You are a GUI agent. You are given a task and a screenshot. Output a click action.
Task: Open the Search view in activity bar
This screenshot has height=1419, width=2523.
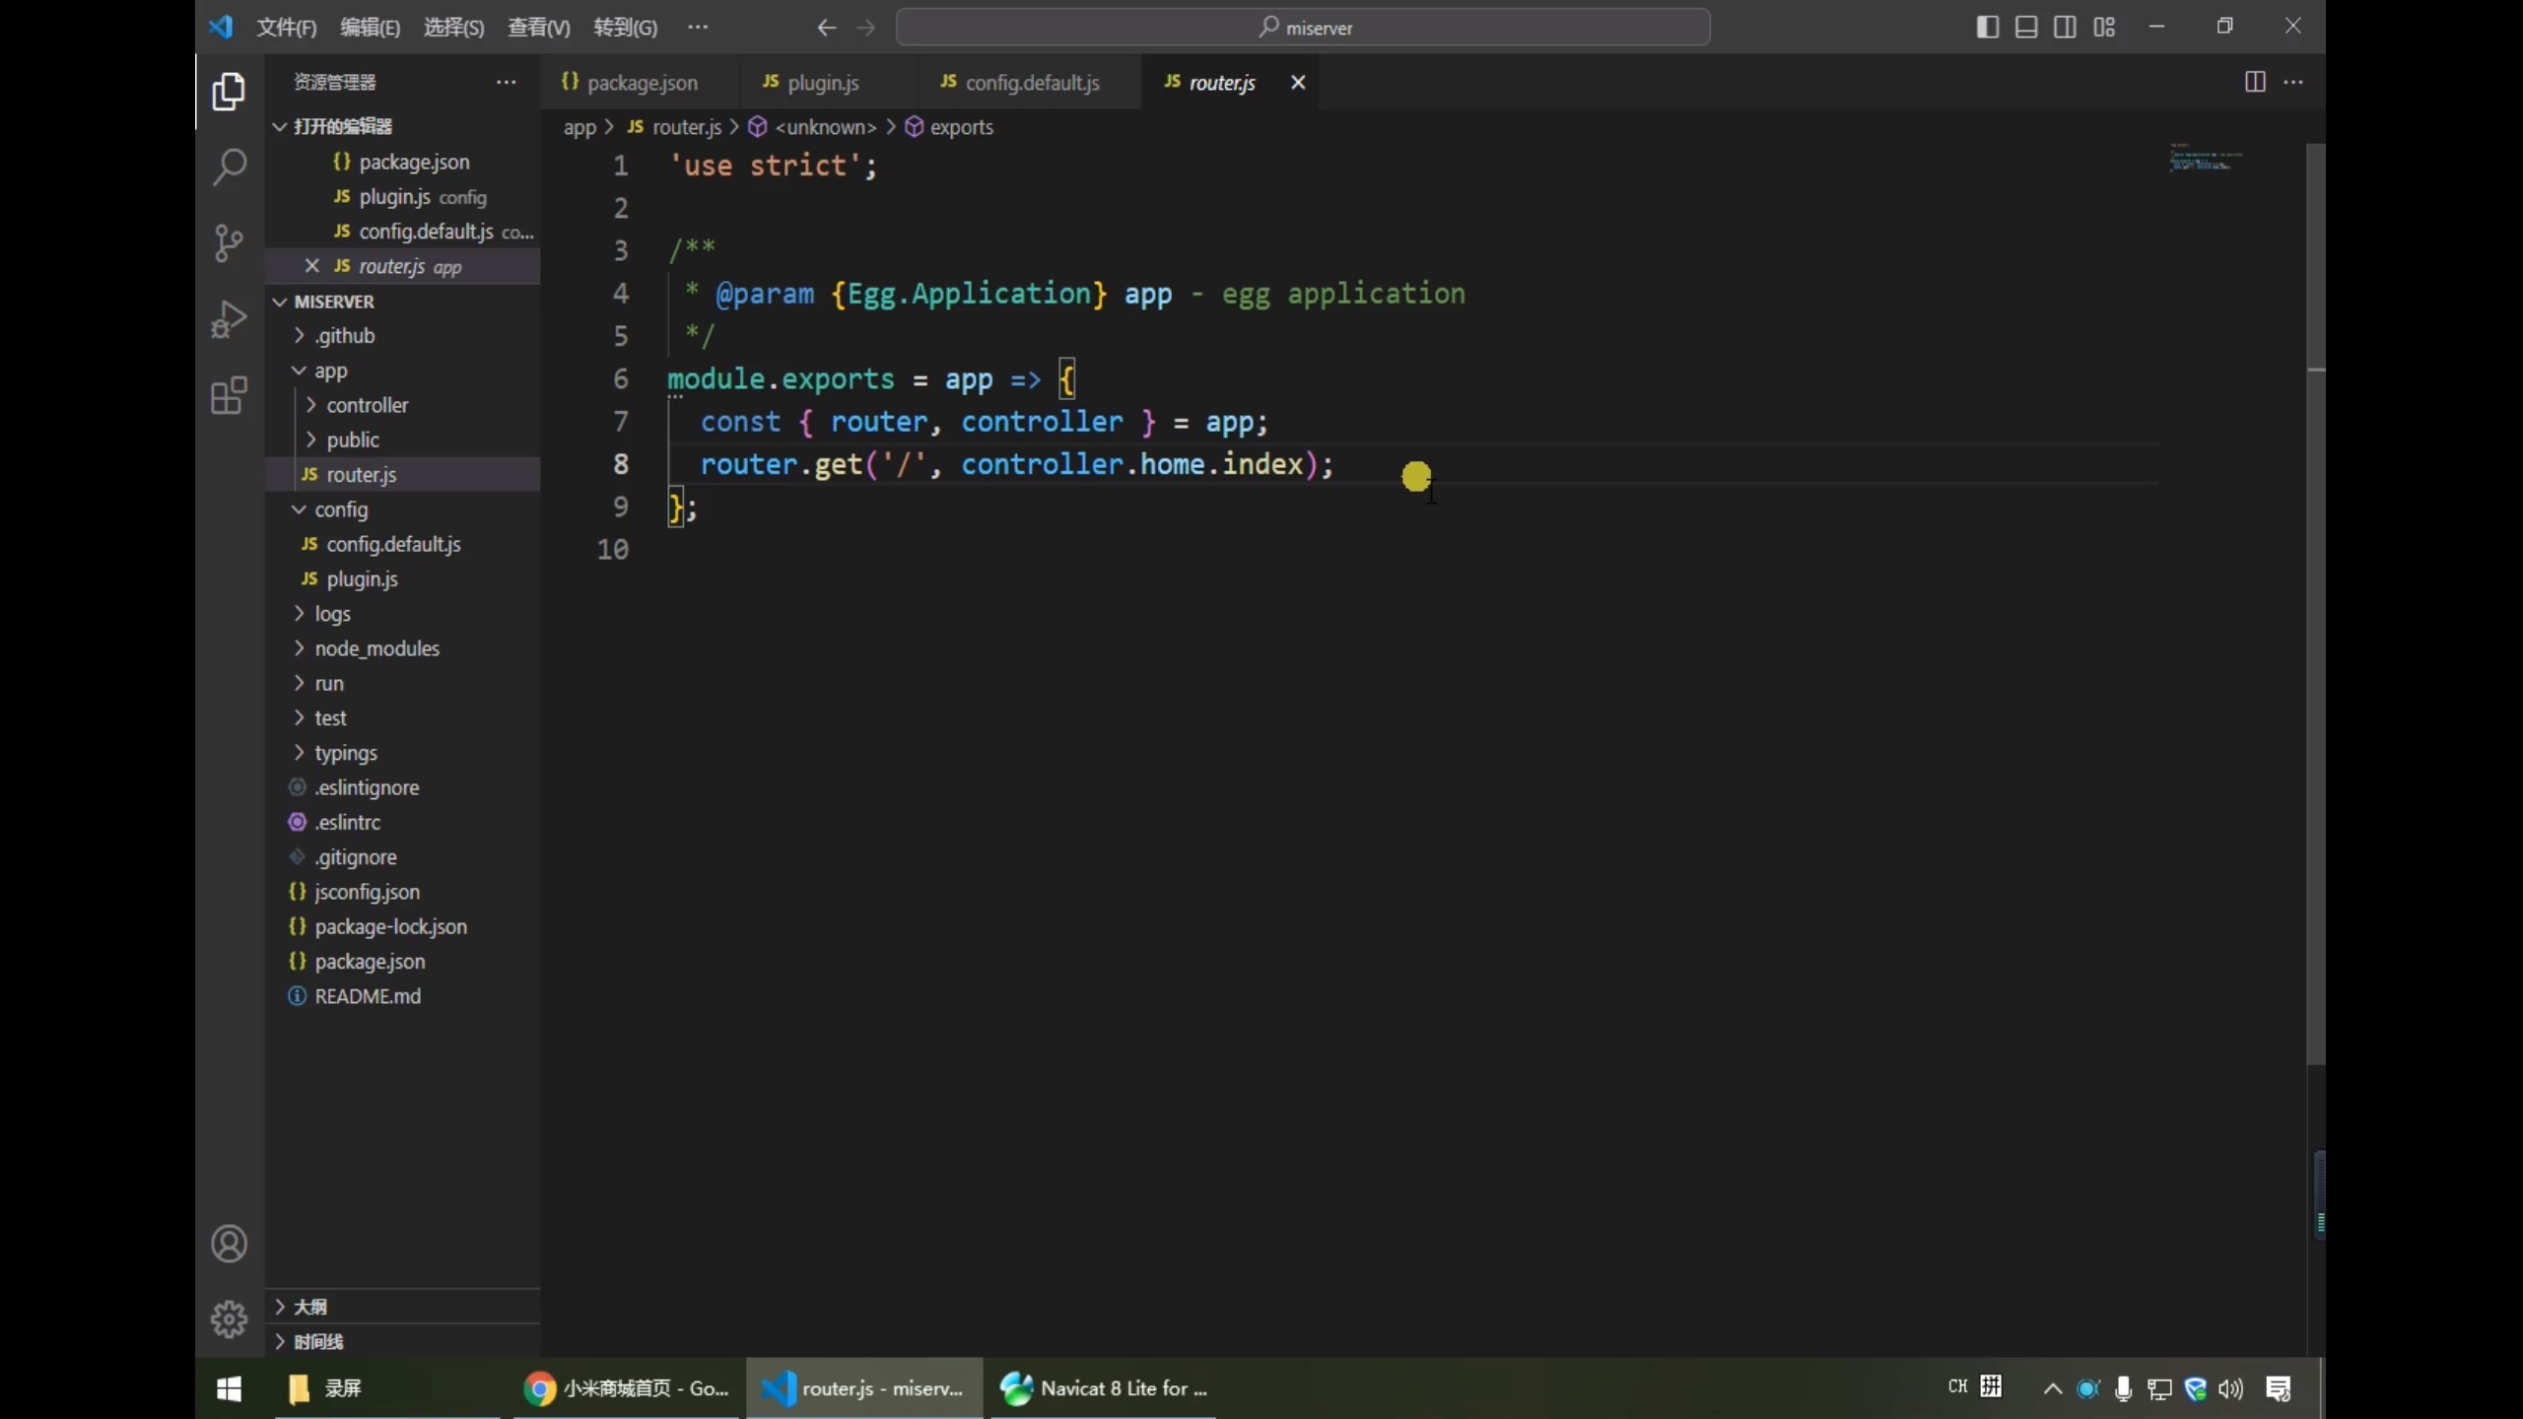(229, 167)
